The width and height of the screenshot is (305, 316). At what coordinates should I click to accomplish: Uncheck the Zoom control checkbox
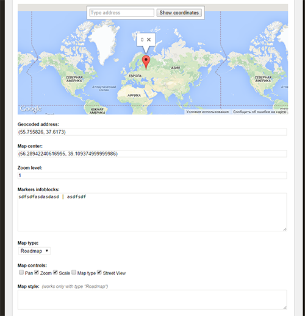point(37,272)
